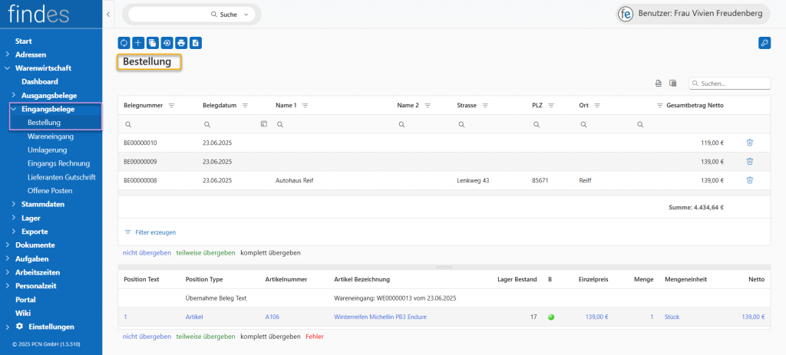This screenshot has height=355, width=786.
Task: Click the refresh icon in the toolbar
Action: pos(124,43)
